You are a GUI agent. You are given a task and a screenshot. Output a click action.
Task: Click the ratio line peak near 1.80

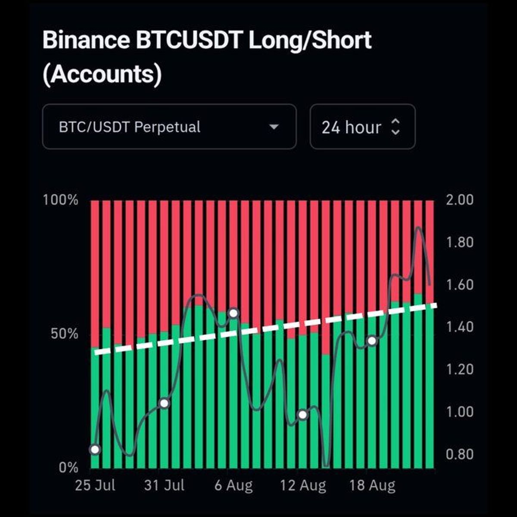pyautogui.click(x=418, y=228)
